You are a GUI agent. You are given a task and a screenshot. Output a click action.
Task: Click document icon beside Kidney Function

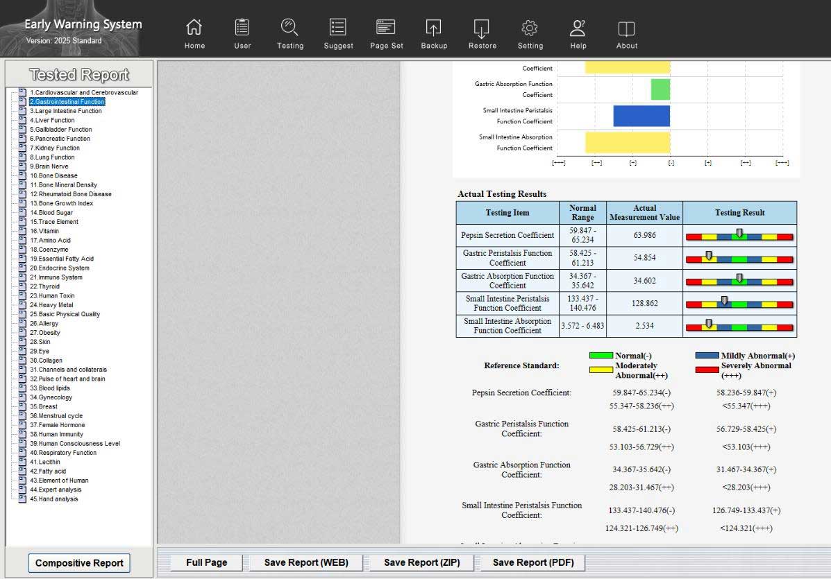pyautogui.click(x=22, y=148)
